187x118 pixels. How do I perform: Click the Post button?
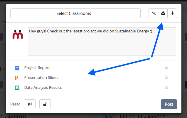[x=169, y=104]
